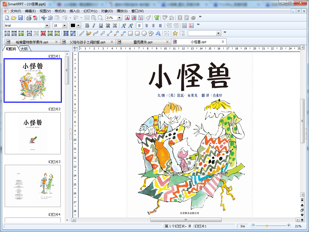Select the 幻灯片3 thumbnail
This screenshot has width=309, height=232.
pos(33,186)
